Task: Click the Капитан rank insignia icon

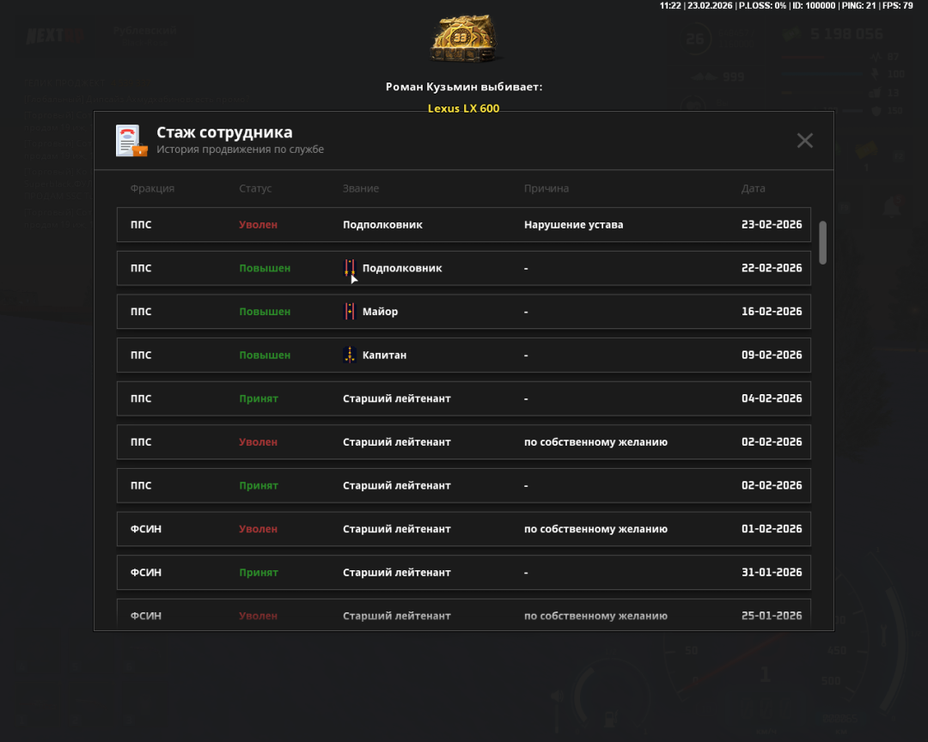Action: tap(350, 355)
